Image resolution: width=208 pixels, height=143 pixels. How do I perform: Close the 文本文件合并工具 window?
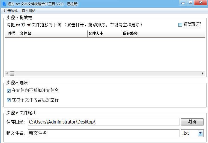200,3
